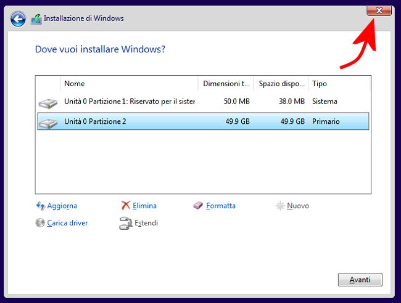Click the Aggiorna refresh arrows icon
Screen dimensions: 401x303
40,206
